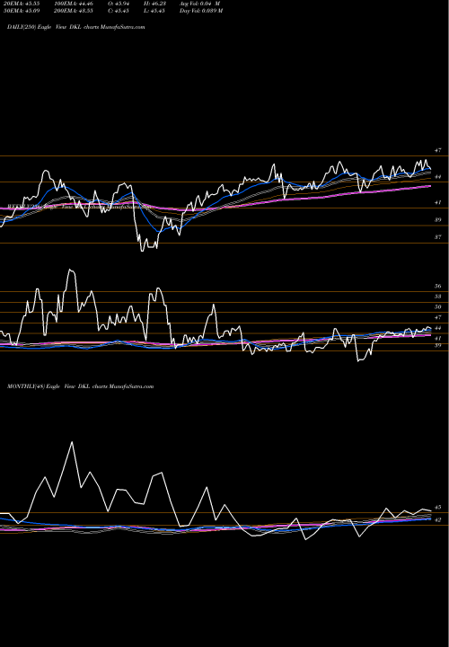
Task: Click the daily chart's 37 axis label
Action: click(438, 237)
